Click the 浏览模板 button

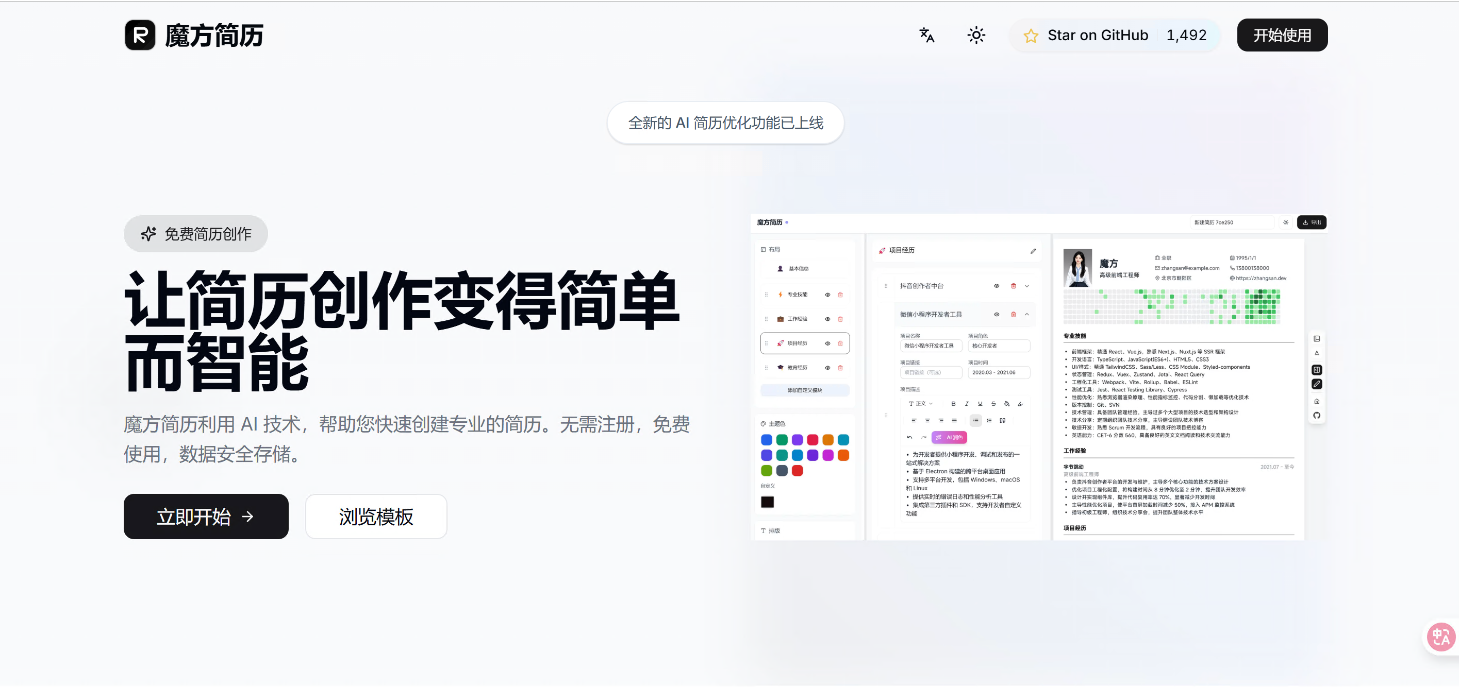point(375,516)
